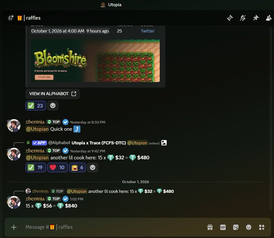Open pinned messages pin icon
Image resolution: width=274 pixels, height=238 pixels.
pos(256,18)
